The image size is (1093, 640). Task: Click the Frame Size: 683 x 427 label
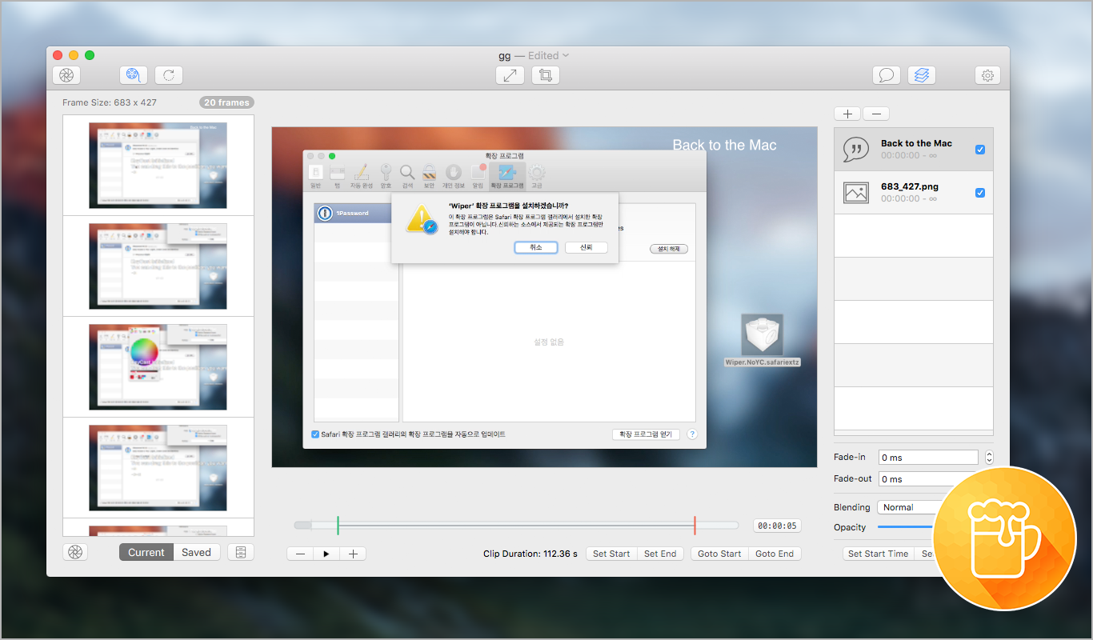pyautogui.click(x=110, y=102)
